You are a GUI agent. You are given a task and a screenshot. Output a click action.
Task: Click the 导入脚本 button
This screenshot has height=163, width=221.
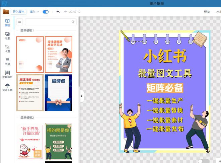click(18, 12)
